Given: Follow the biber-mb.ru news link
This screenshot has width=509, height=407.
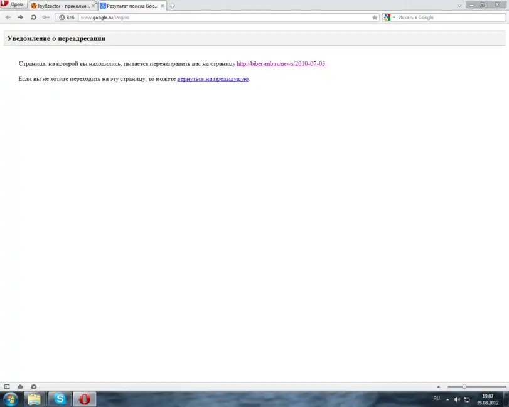Looking at the screenshot, I should (281, 63).
